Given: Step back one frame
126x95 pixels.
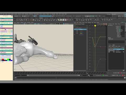Looking at the screenshot, I should point(115,73).
